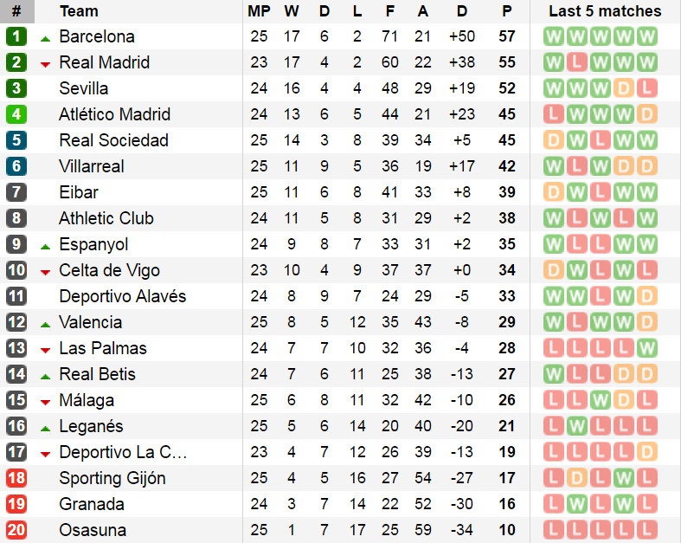Click the Team column header
The image size is (681, 543).
pyautogui.click(x=79, y=11)
